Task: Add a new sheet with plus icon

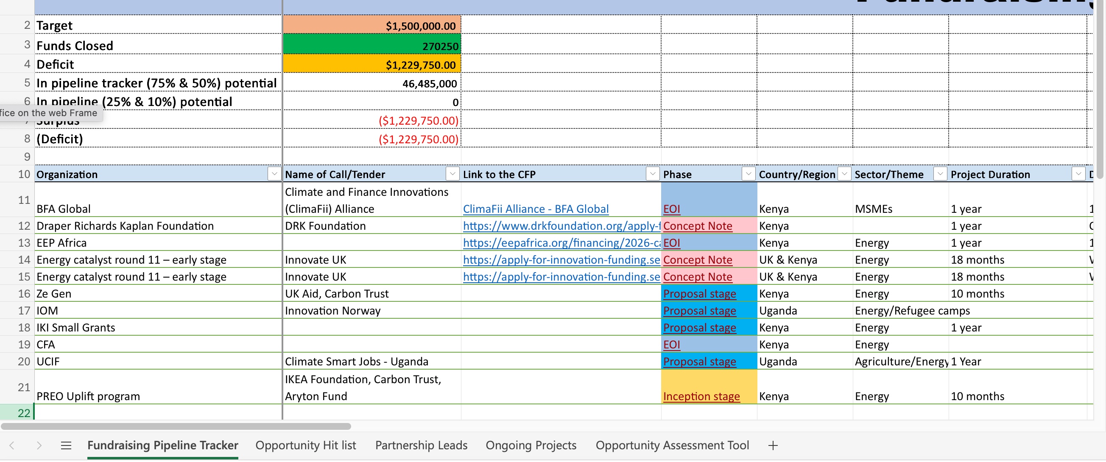Action: click(x=773, y=446)
